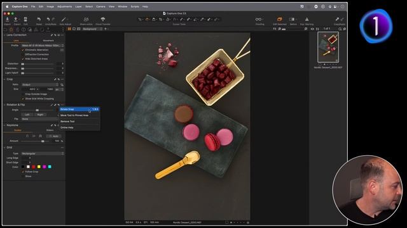Viewport: 407px width, 228px height.
Task: Click the Import toolbar icon
Action: 7,20
